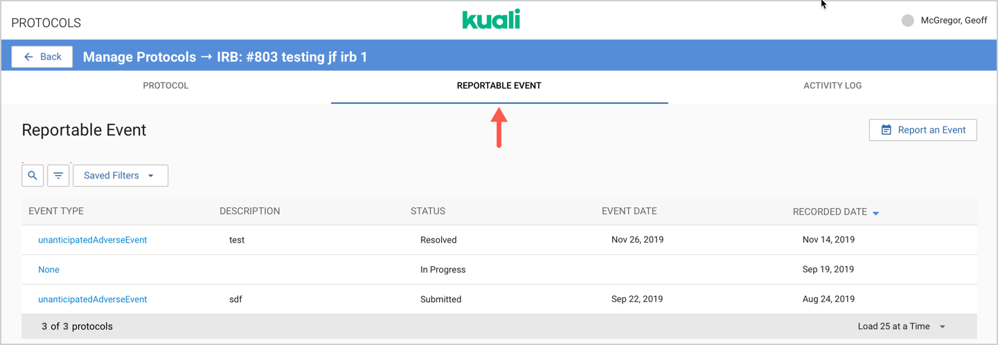This screenshot has width=998, height=345.
Task: Expand the Saved Filters dropdown
Action: click(120, 176)
